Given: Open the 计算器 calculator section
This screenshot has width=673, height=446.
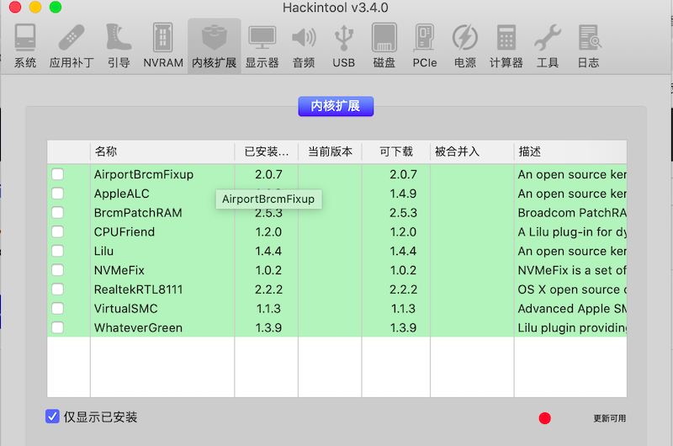Looking at the screenshot, I should coord(506,45).
